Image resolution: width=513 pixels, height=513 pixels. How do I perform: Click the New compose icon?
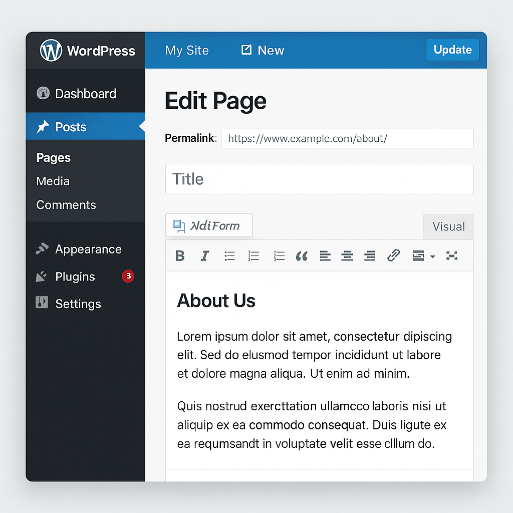click(x=246, y=50)
